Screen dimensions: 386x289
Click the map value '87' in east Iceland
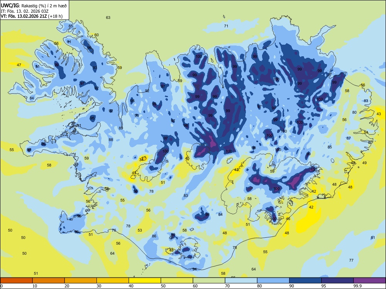(x=349, y=138)
